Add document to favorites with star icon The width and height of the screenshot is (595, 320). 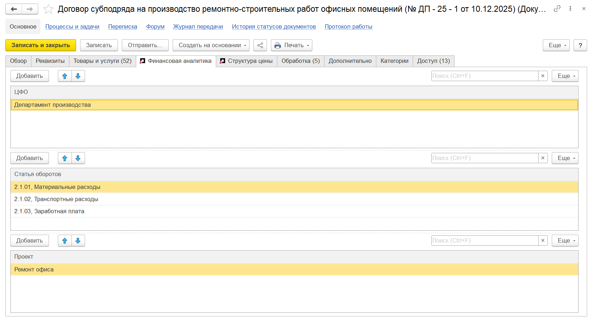pos(48,9)
